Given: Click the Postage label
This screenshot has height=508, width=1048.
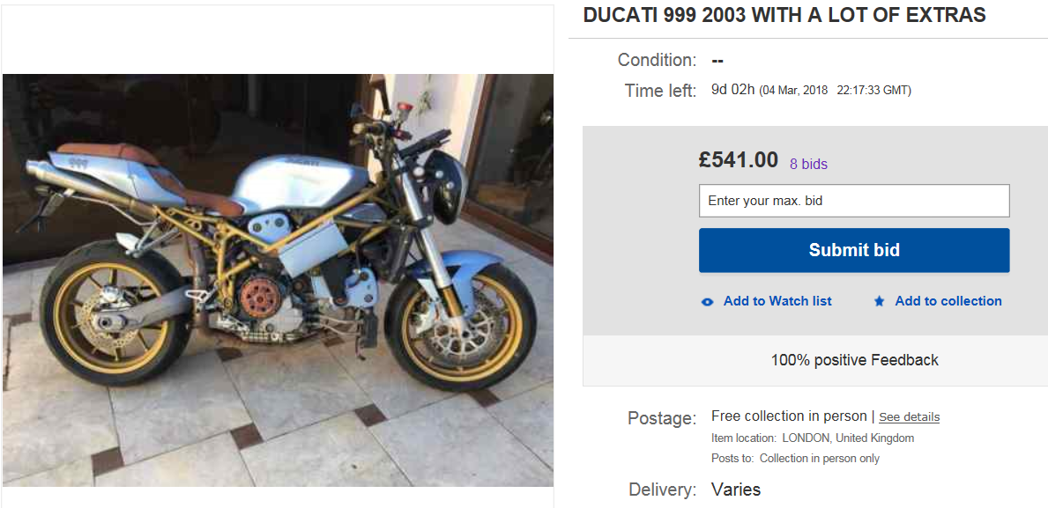Looking at the screenshot, I should pyautogui.click(x=662, y=418).
